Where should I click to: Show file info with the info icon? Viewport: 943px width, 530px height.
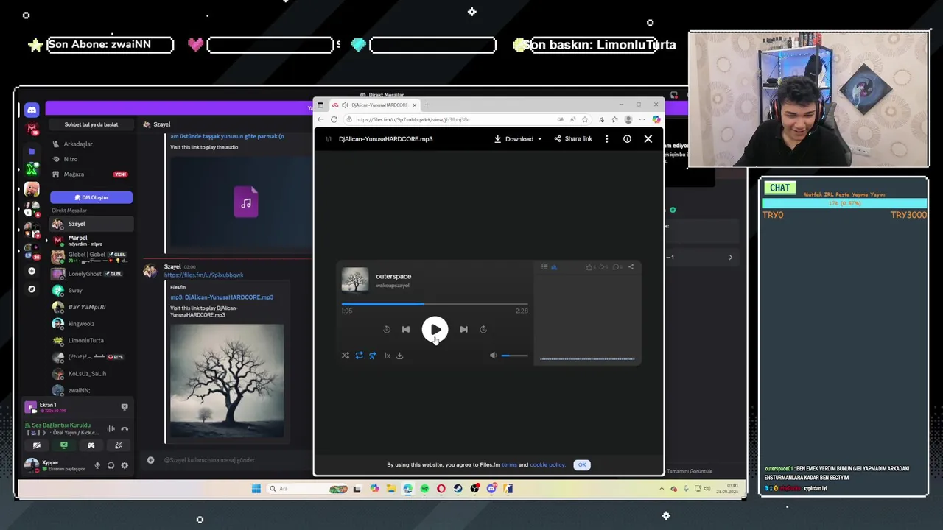[627, 138]
